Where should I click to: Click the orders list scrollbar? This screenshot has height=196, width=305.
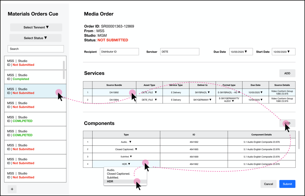click(64, 70)
